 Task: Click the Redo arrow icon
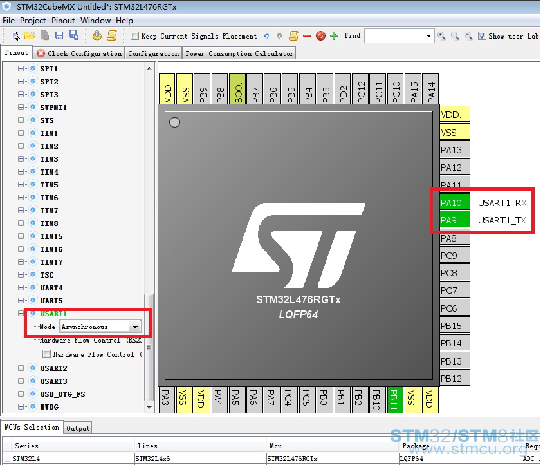pos(280,35)
